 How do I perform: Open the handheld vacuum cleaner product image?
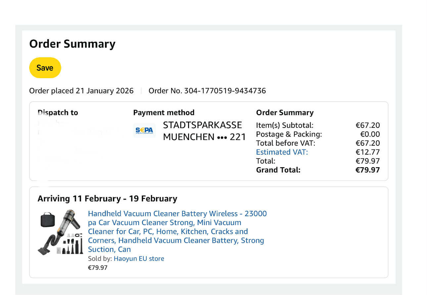[x=60, y=232]
